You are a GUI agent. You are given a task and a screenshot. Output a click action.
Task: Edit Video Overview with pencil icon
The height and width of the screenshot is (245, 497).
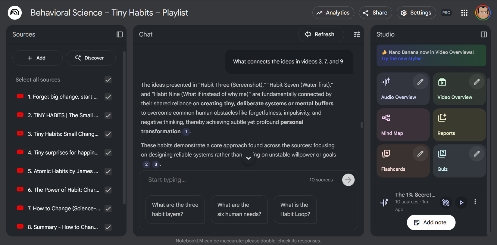point(476,82)
